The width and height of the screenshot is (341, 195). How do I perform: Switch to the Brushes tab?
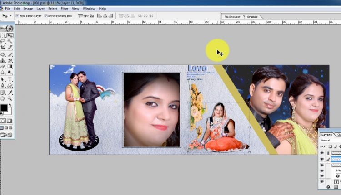(252, 17)
